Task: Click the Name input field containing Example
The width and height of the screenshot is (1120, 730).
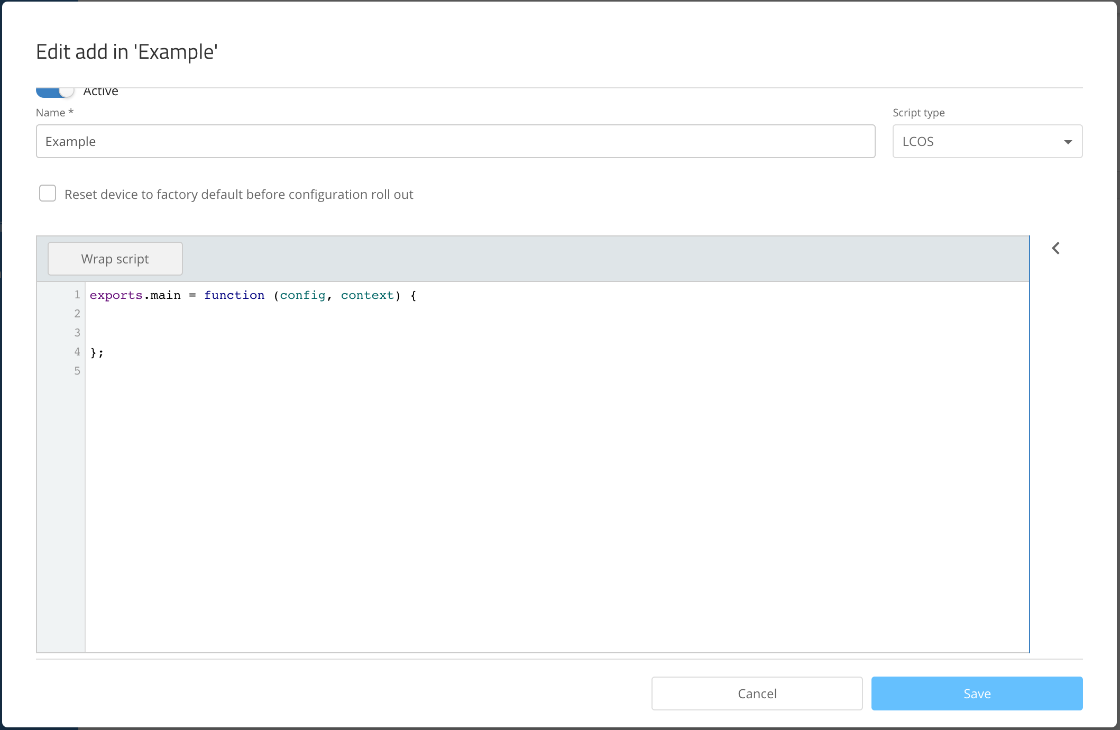Action: tap(455, 141)
